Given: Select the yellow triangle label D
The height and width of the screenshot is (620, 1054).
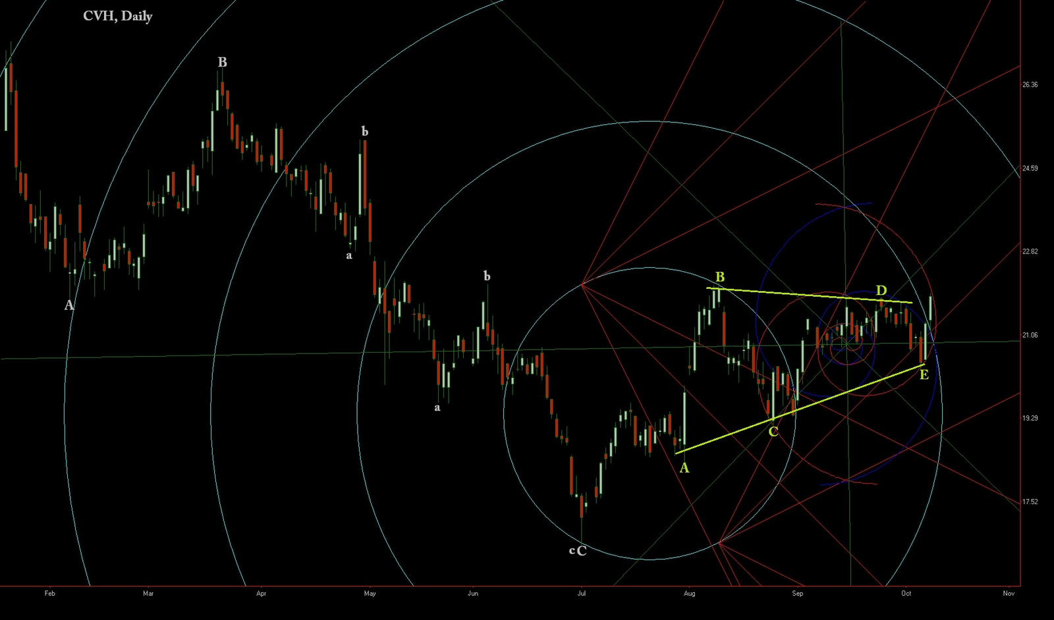Looking at the screenshot, I should pyautogui.click(x=881, y=290).
